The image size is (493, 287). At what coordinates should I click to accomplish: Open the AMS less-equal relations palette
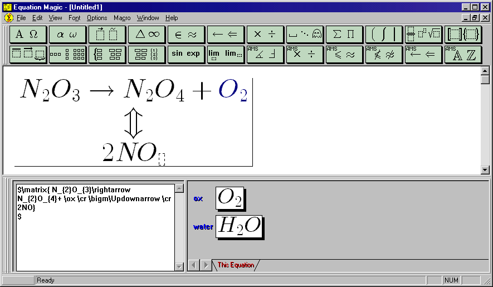[x=344, y=55]
